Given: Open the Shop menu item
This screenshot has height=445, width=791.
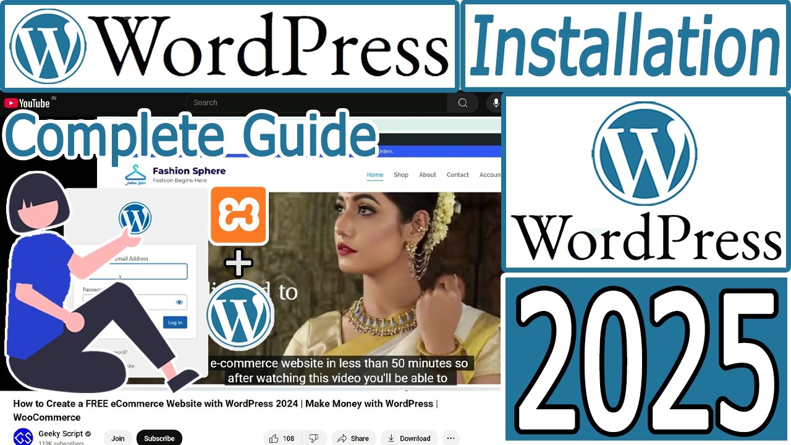Looking at the screenshot, I should point(401,175).
